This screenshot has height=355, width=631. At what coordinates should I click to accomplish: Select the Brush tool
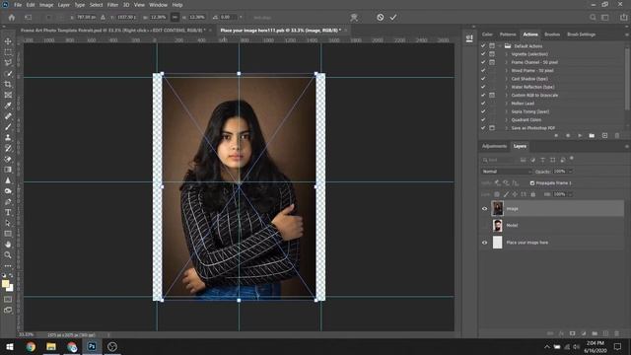click(x=8, y=127)
